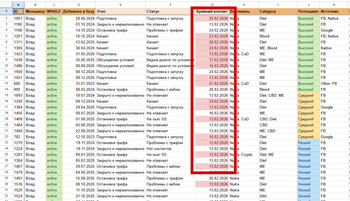Select Этап cell in row ID 1198
This screenshot has width=350, height=201.
(x=120, y=30)
